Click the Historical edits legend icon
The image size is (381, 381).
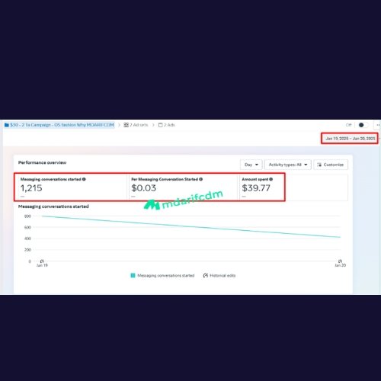tap(206, 275)
